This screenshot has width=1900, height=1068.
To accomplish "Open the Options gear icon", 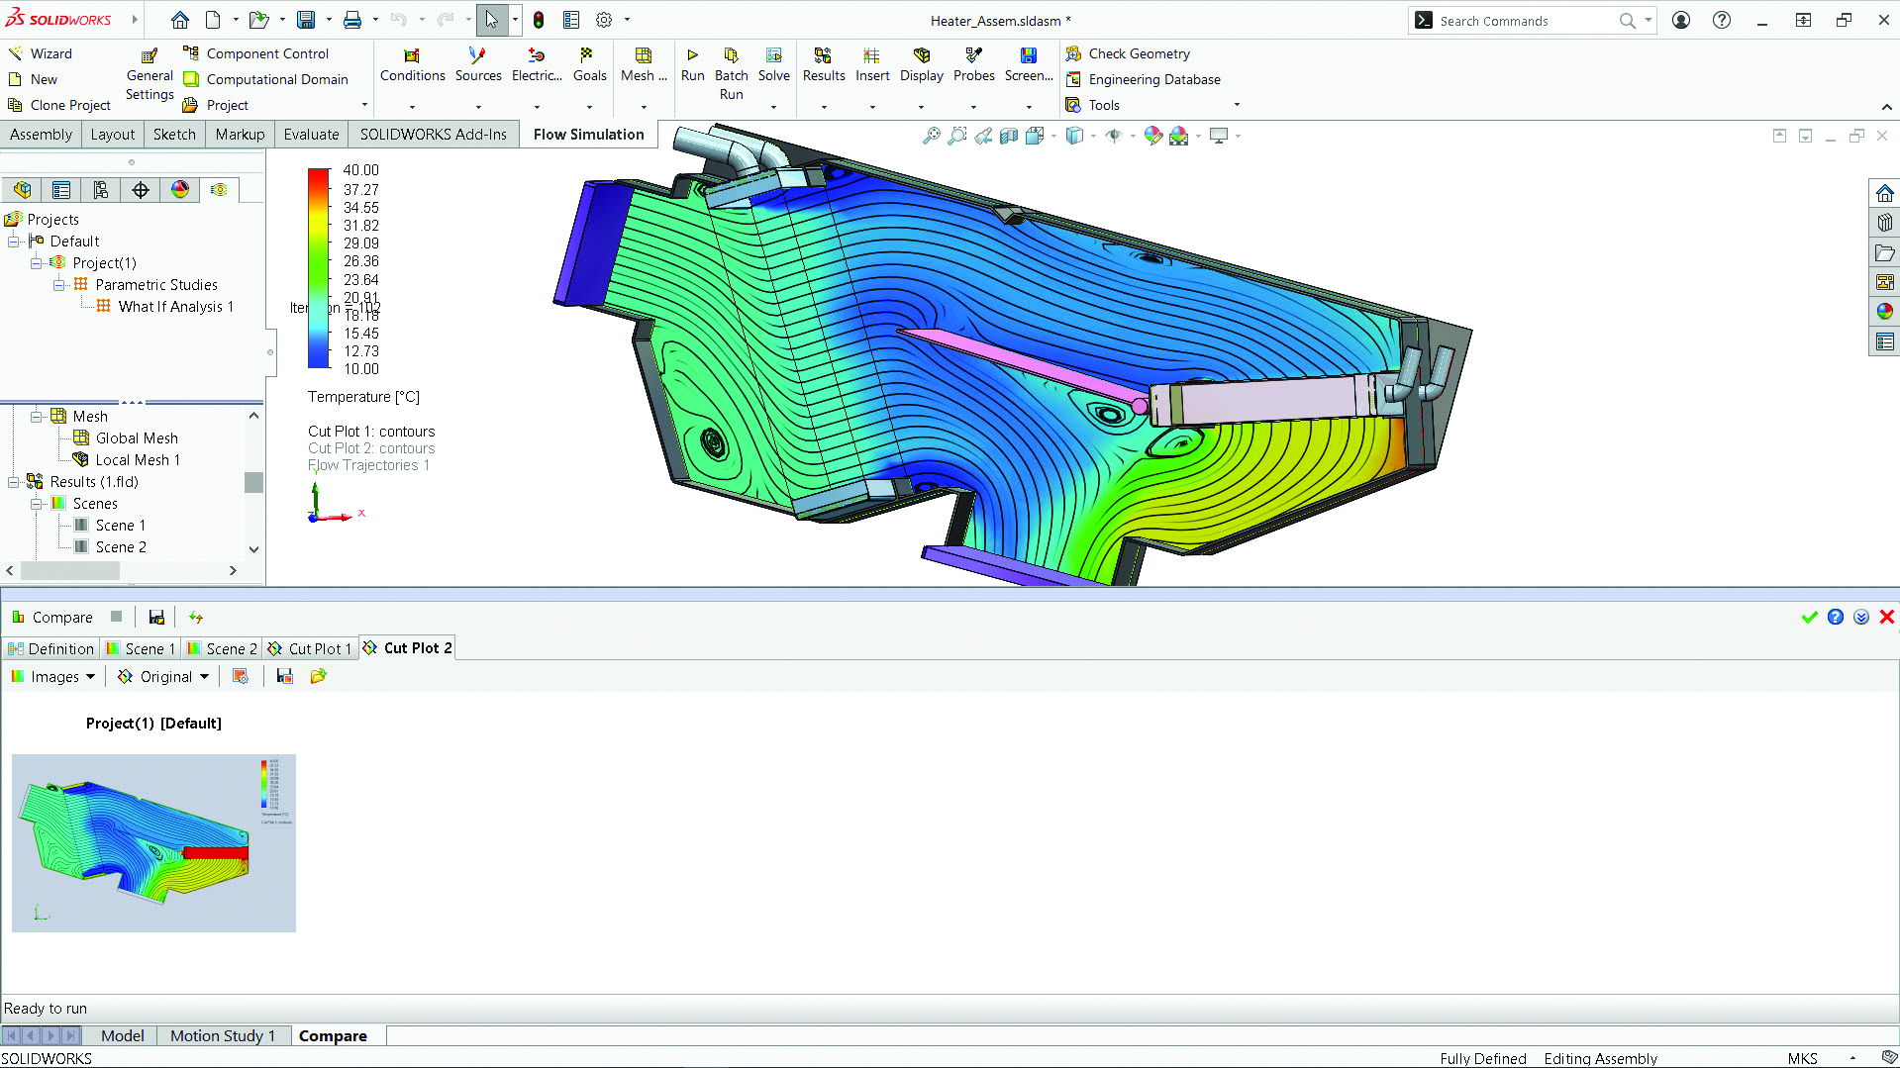I will (604, 20).
